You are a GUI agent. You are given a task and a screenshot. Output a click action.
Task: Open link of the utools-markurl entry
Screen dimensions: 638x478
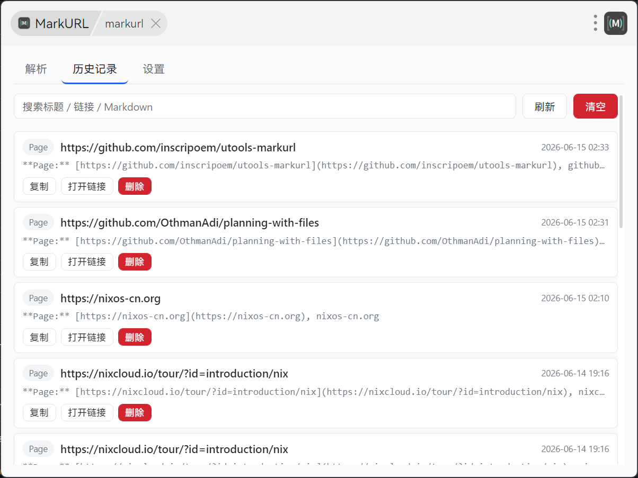click(87, 186)
